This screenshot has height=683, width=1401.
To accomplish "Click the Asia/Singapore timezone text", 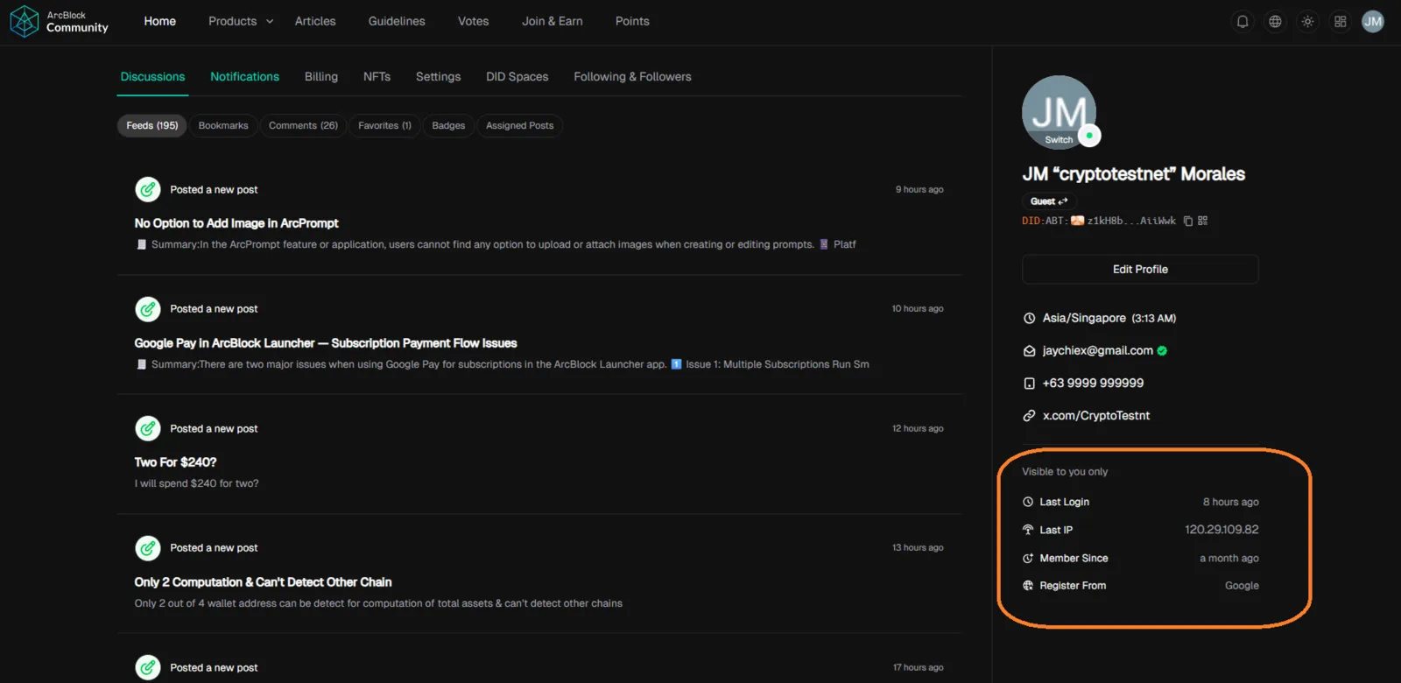I will [x=1084, y=319].
